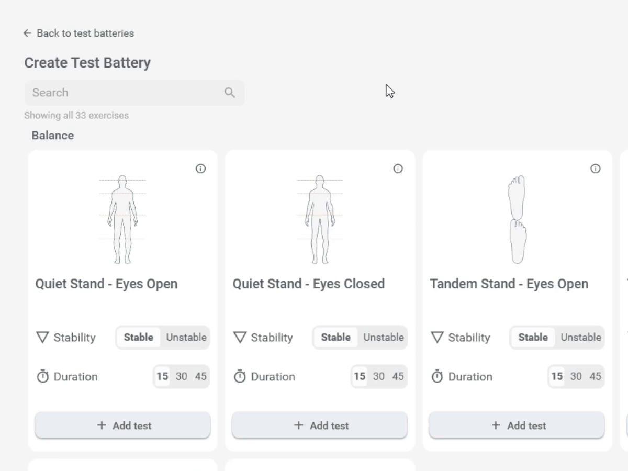Select Unstable for Quiet Stand - Eyes Open

[186, 337]
